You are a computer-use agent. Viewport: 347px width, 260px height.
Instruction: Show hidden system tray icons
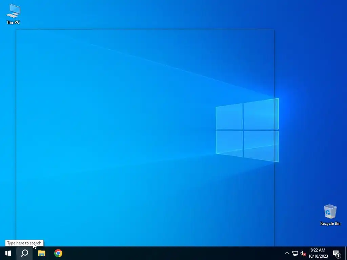coord(287,253)
